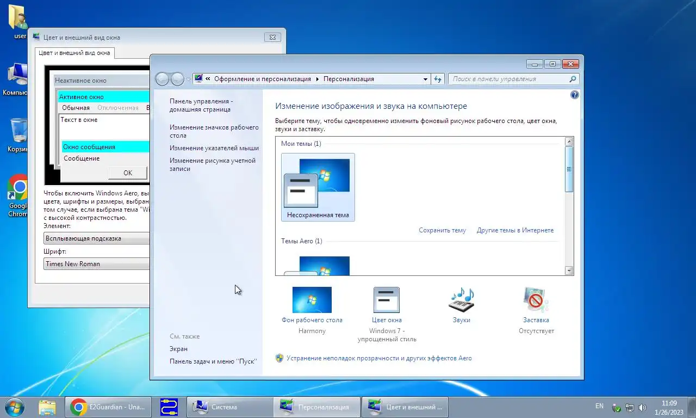
Task: Click the double chevron in address bar
Action: coord(208,79)
